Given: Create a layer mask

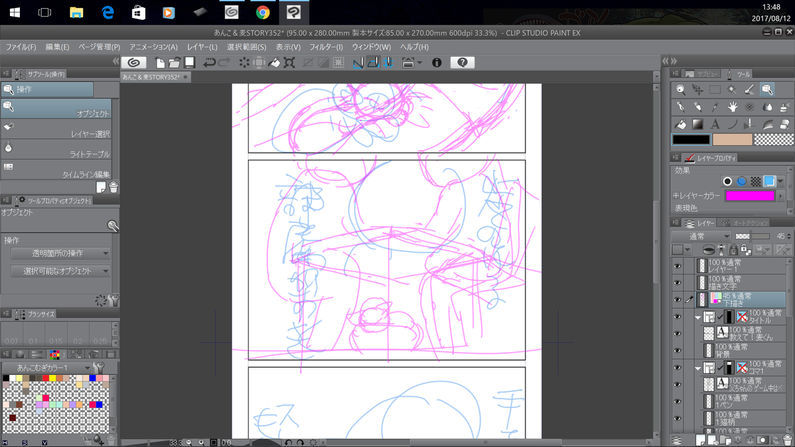Looking at the screenshot, I should (762, 440).
